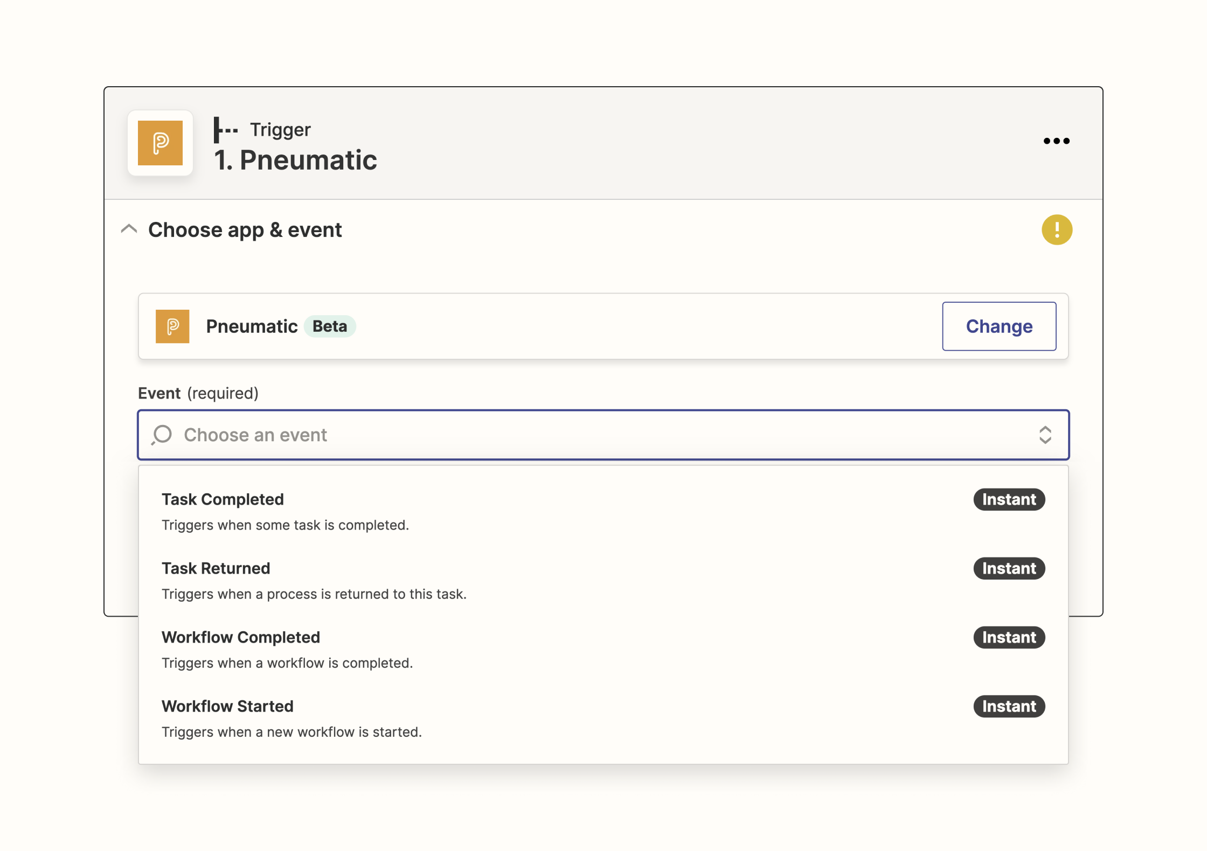The width and height of the screenshot is (1207, 851).
Task: Click the Beta badge next to Pneumatic
Action: 330,326
